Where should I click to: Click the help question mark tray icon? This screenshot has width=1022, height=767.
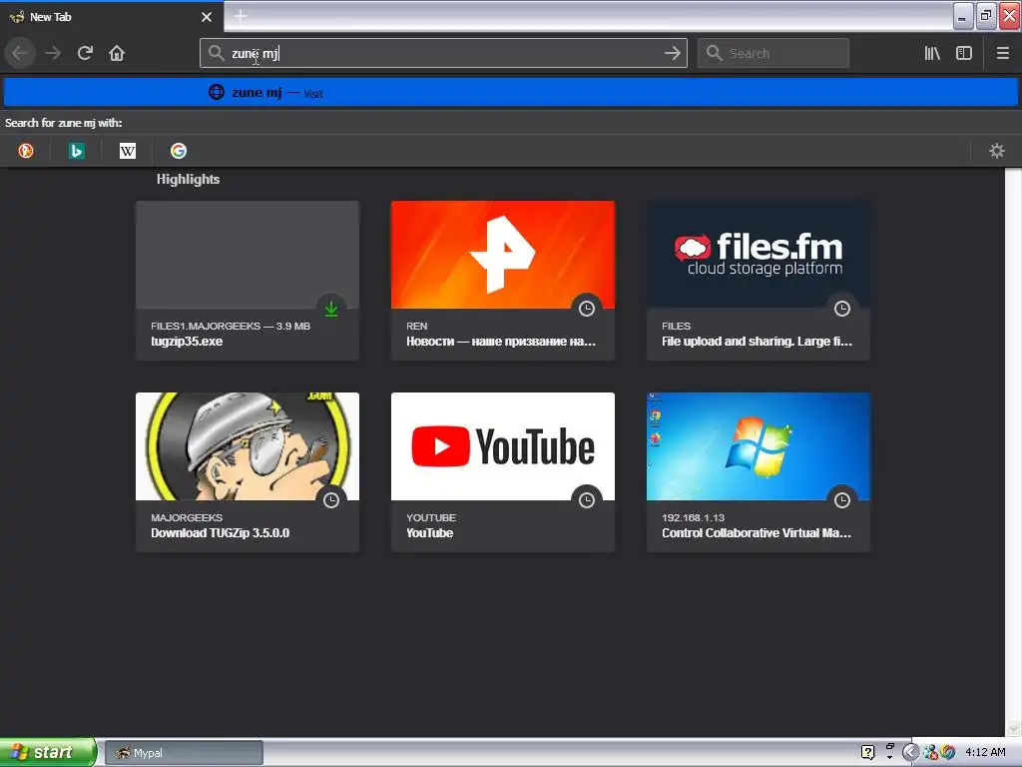click(x=867, y=752)
